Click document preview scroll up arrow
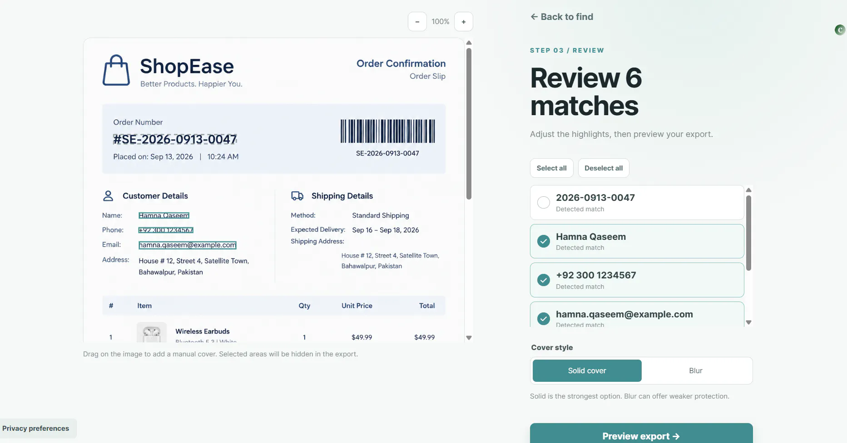This screenshot has width=847, height=443. tap(469, 43)
